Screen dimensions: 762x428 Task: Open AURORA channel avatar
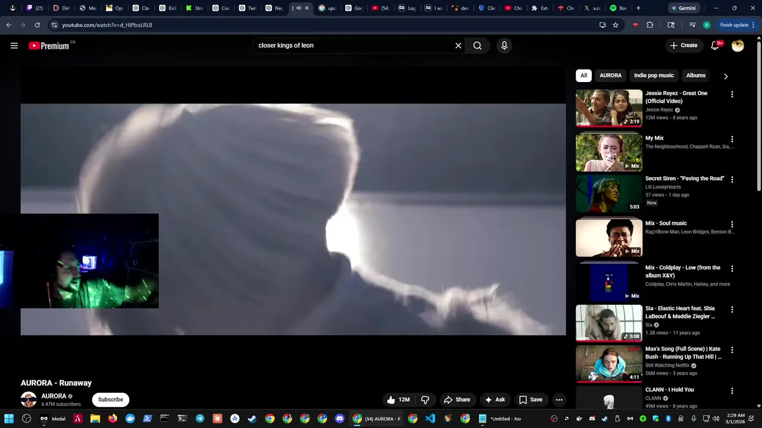(29, 399)
